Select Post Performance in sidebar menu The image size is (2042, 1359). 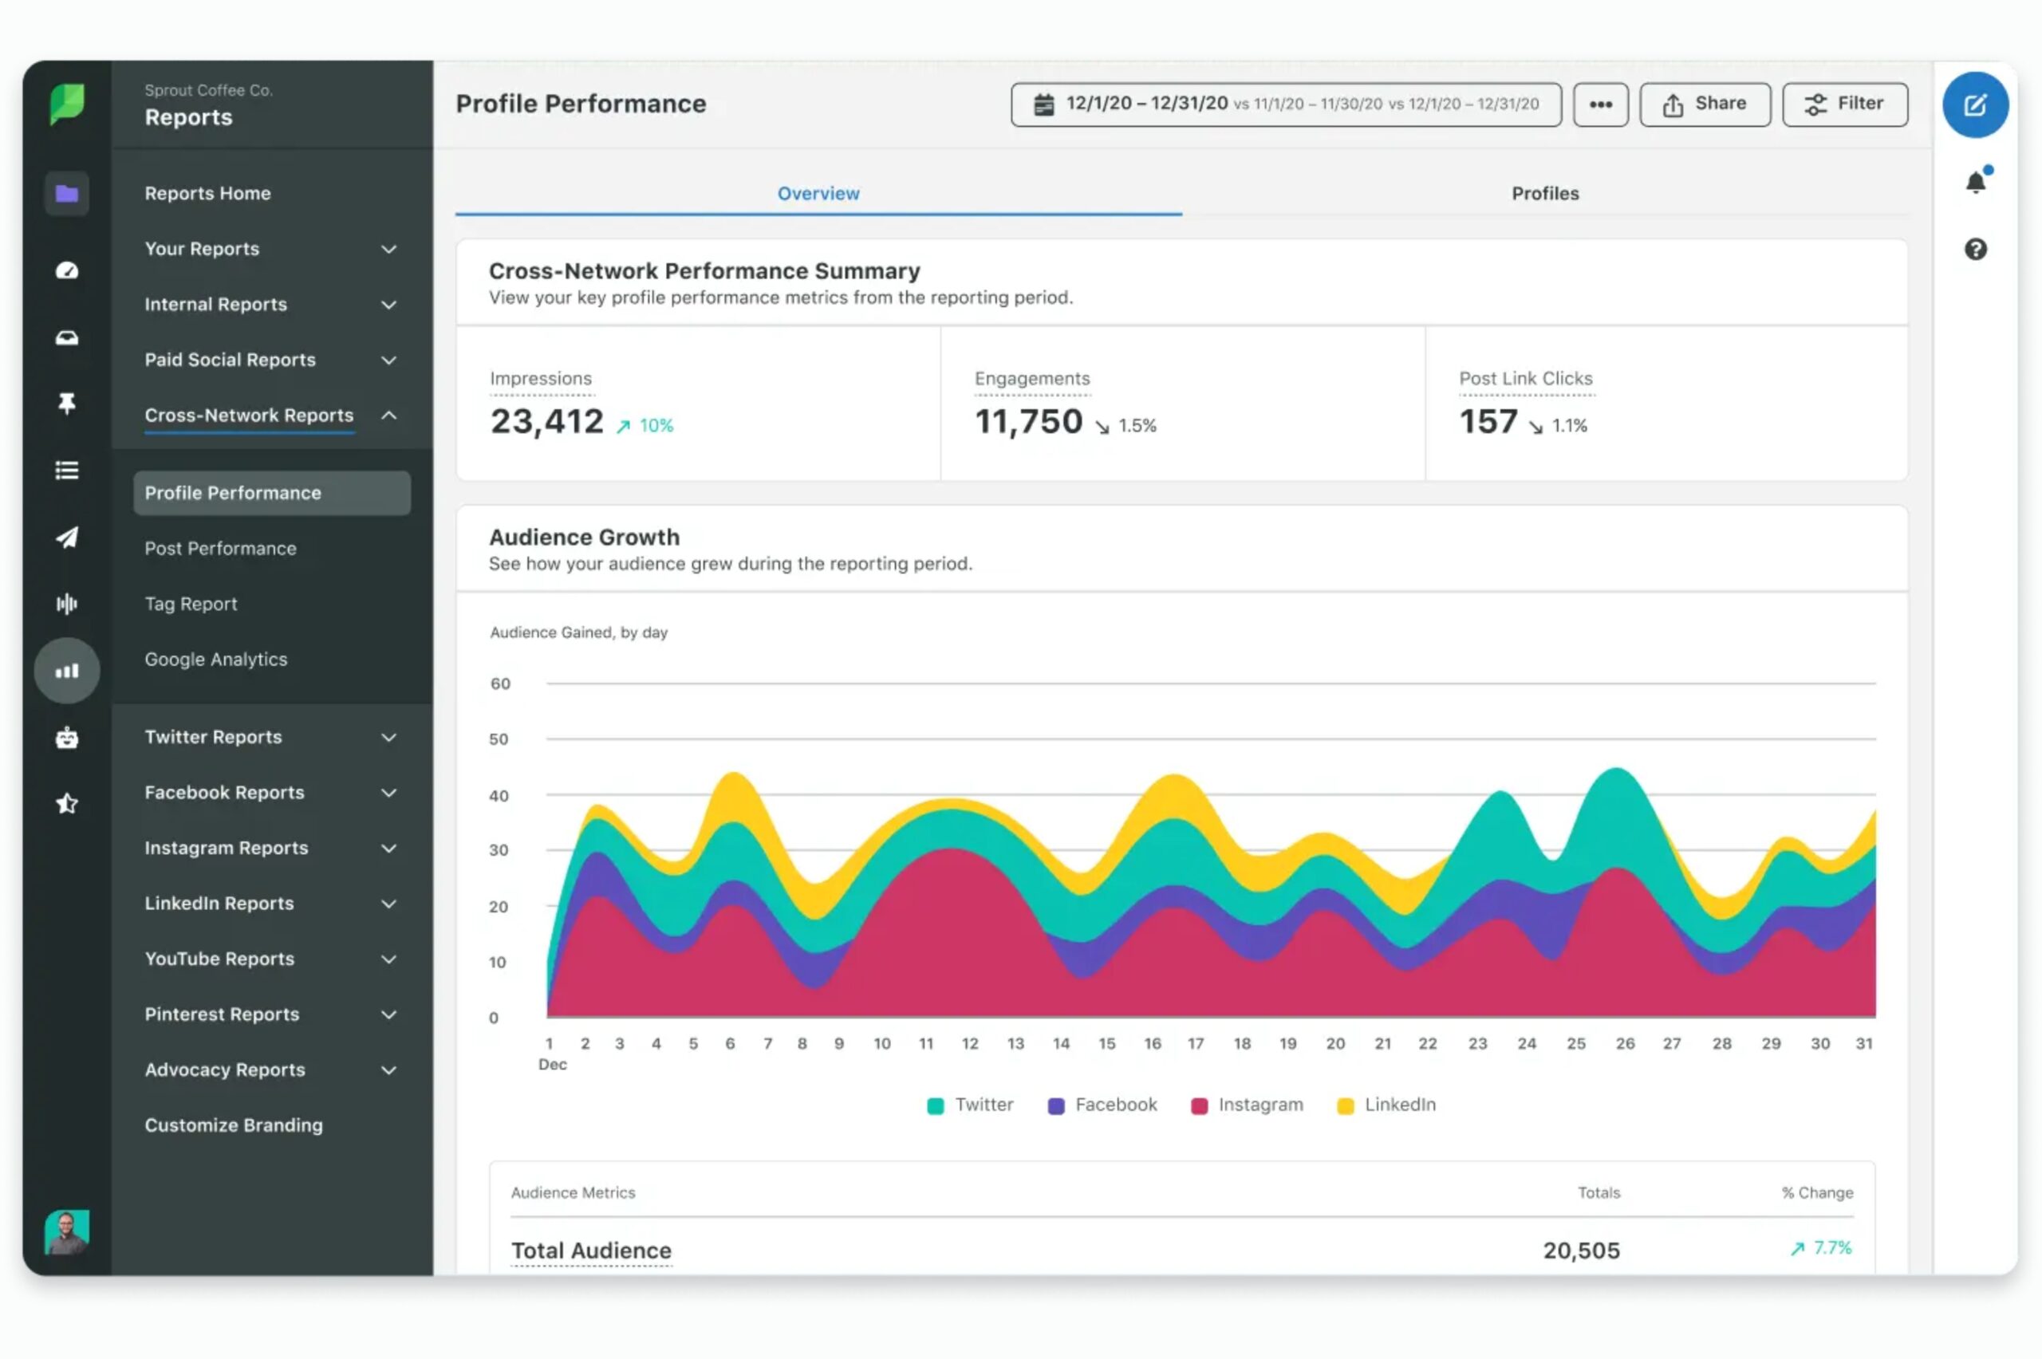pos(220,549)
